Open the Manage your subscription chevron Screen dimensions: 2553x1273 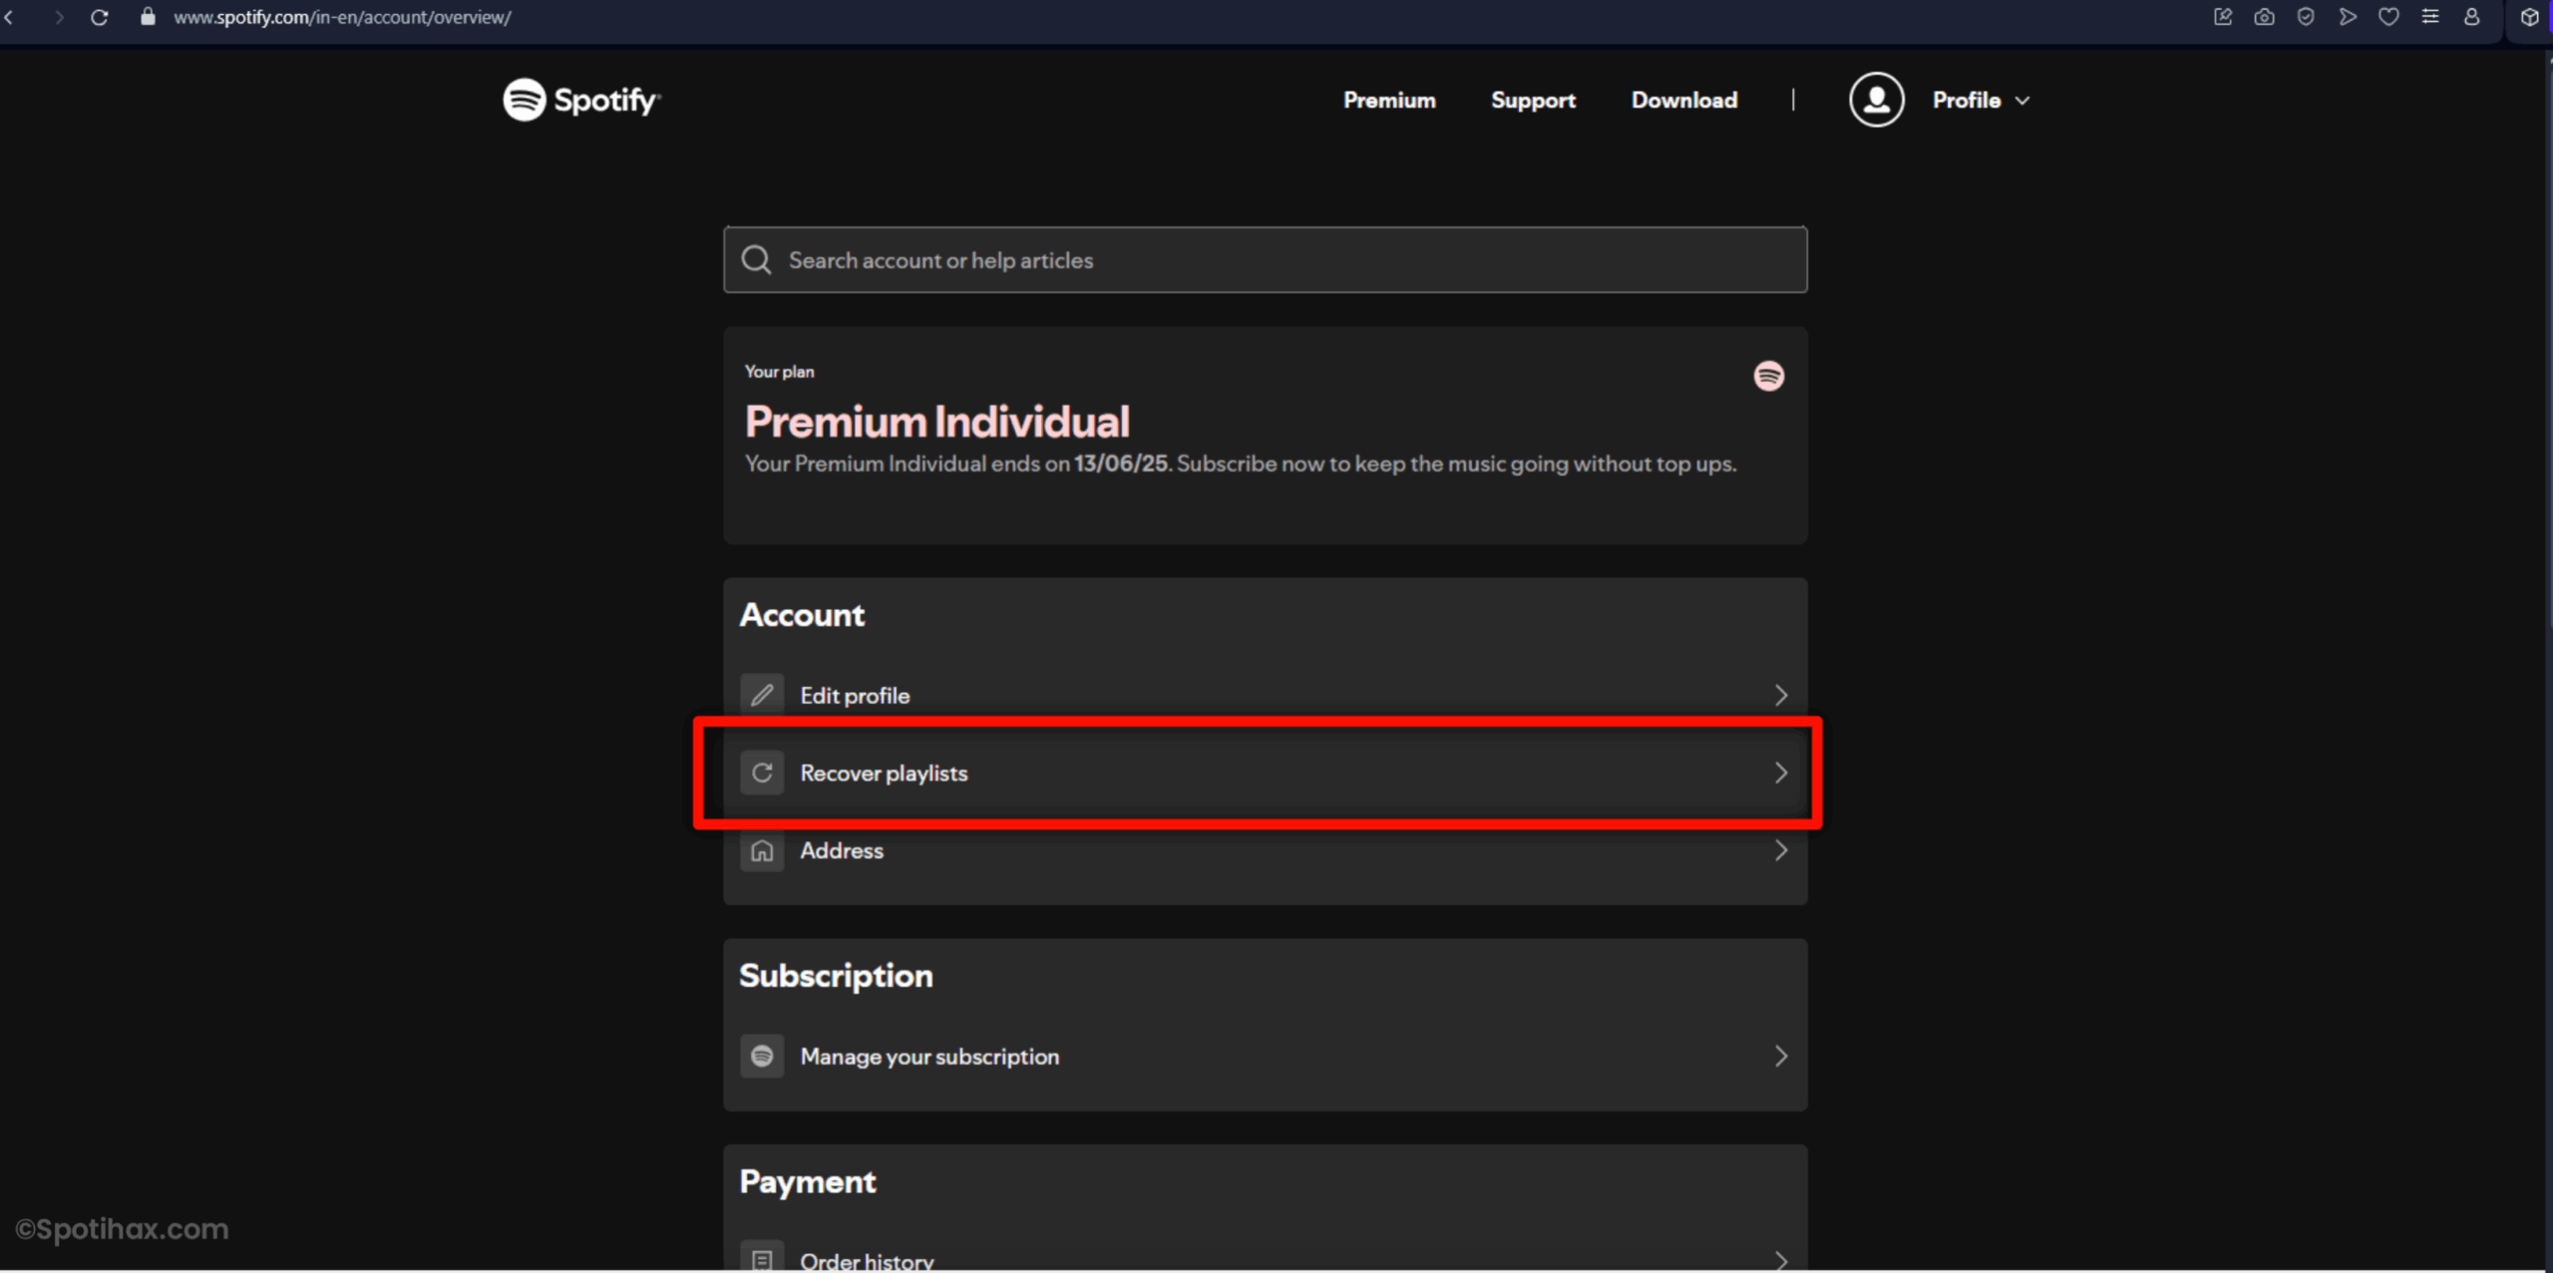tap(1780, 1056)
